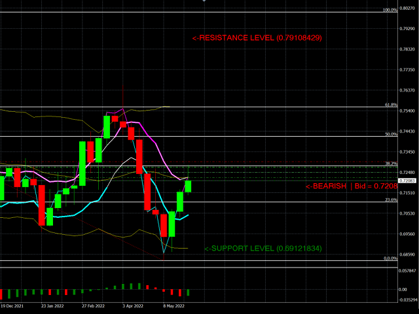
Task: Select the 0.0% Fibonacci label
Action: coord(391,258)
